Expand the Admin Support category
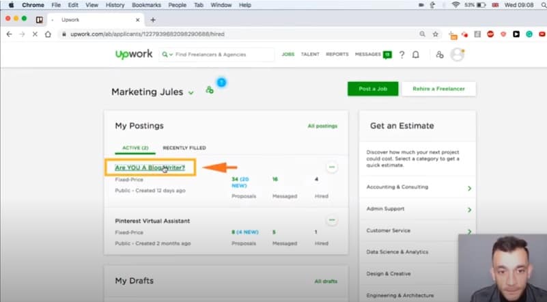This screenshot has height=302, width=547. (x=469, y=209)
